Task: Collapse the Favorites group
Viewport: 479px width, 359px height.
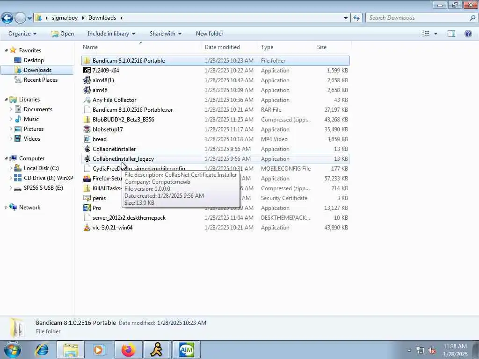Action: coord(6,50)
